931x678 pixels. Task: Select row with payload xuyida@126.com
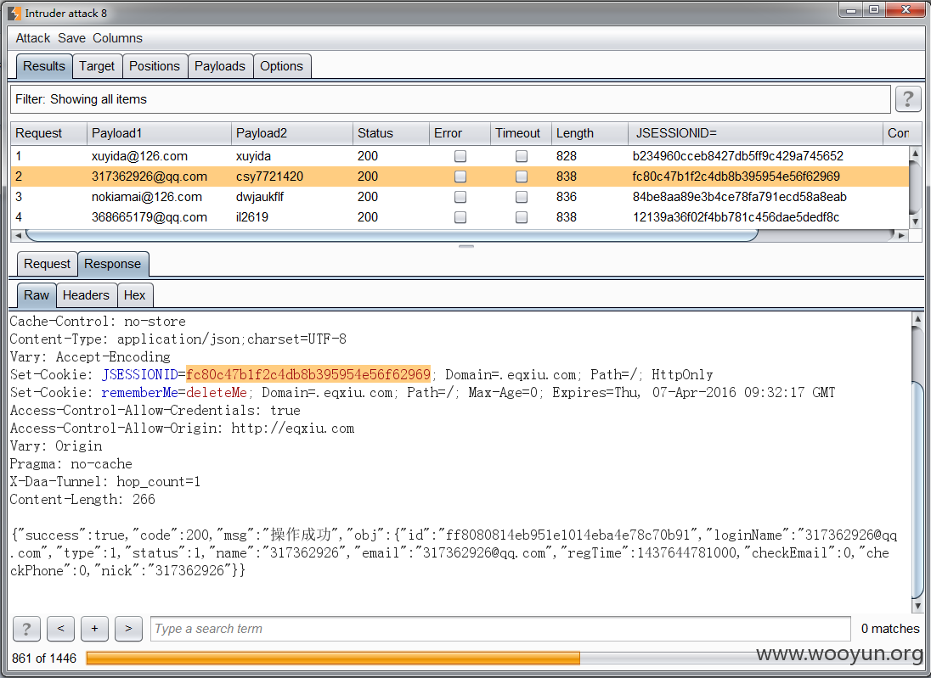click(x=460, y=156)
